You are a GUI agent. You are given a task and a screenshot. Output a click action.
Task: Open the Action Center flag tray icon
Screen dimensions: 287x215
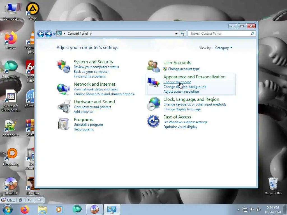[252, 209]
